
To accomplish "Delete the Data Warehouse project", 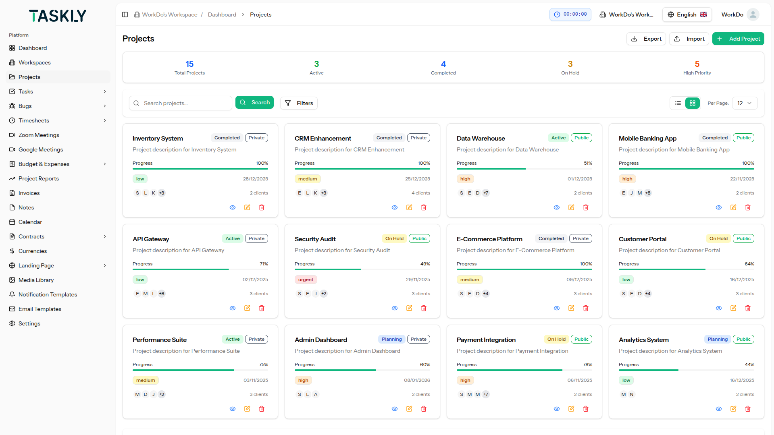I will [x=586, y=207].
